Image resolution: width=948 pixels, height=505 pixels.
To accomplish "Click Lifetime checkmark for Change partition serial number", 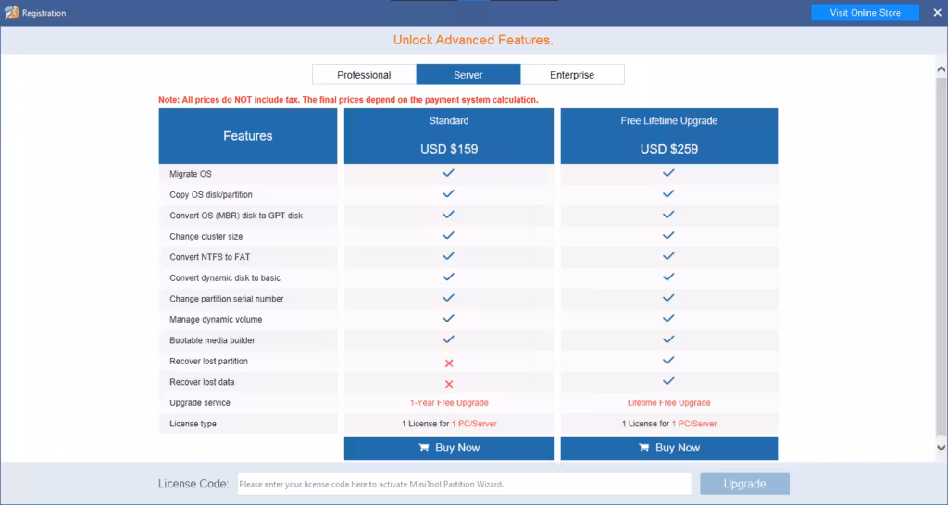I will pyautogui.click(x=668, y=299).
